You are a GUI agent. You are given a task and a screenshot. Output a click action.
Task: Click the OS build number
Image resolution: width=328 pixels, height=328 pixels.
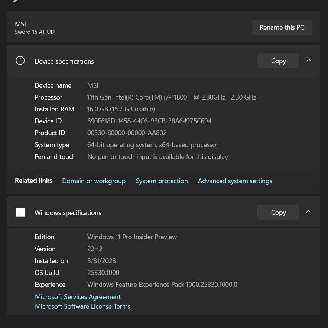coord(103,273)
